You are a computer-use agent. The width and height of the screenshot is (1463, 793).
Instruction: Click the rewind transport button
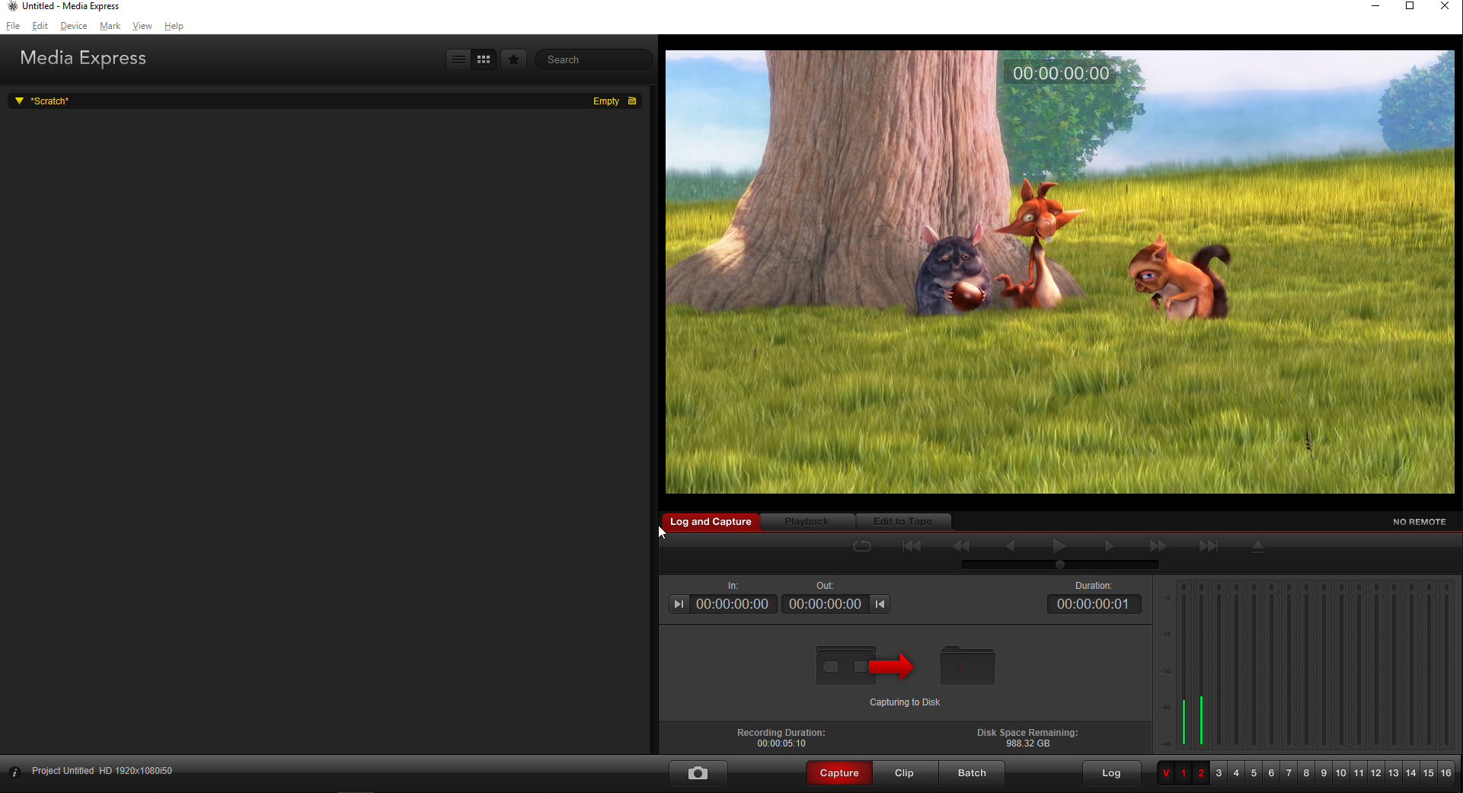click(961, 546)
